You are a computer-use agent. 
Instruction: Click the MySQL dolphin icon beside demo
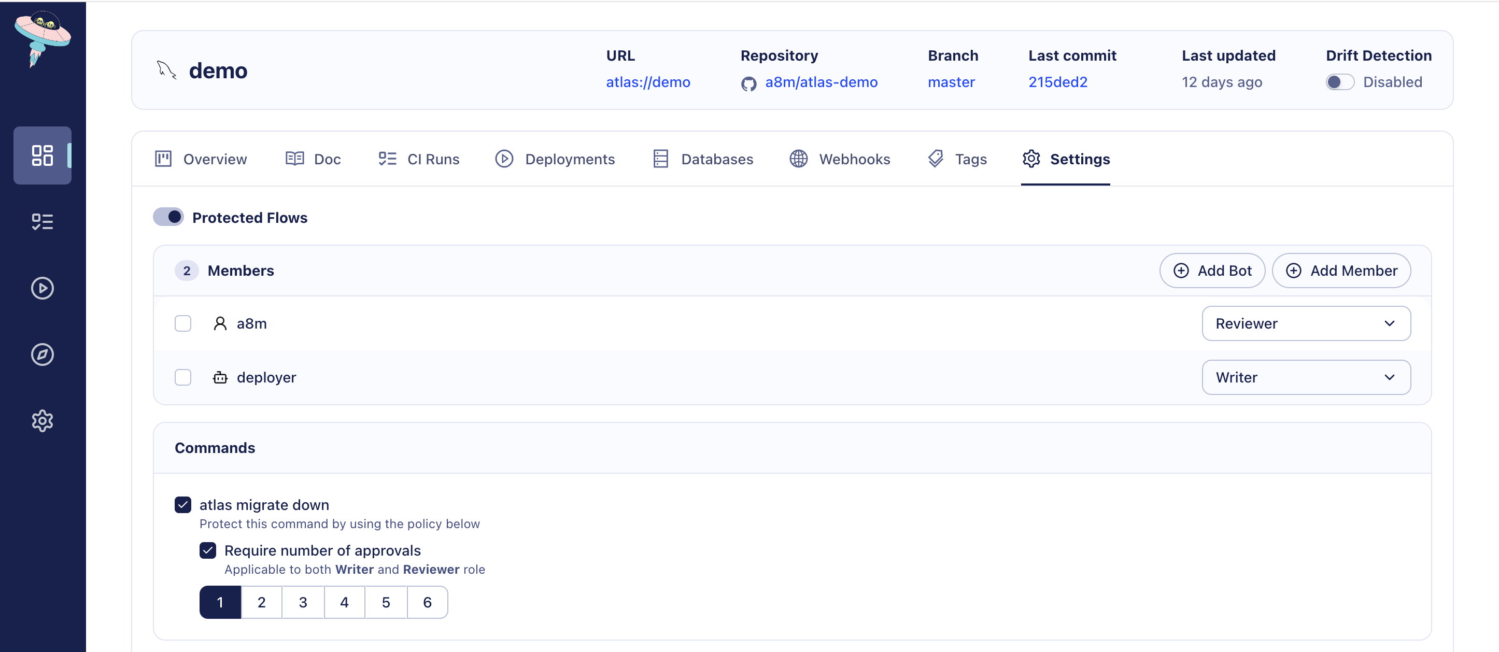point(166,70)
